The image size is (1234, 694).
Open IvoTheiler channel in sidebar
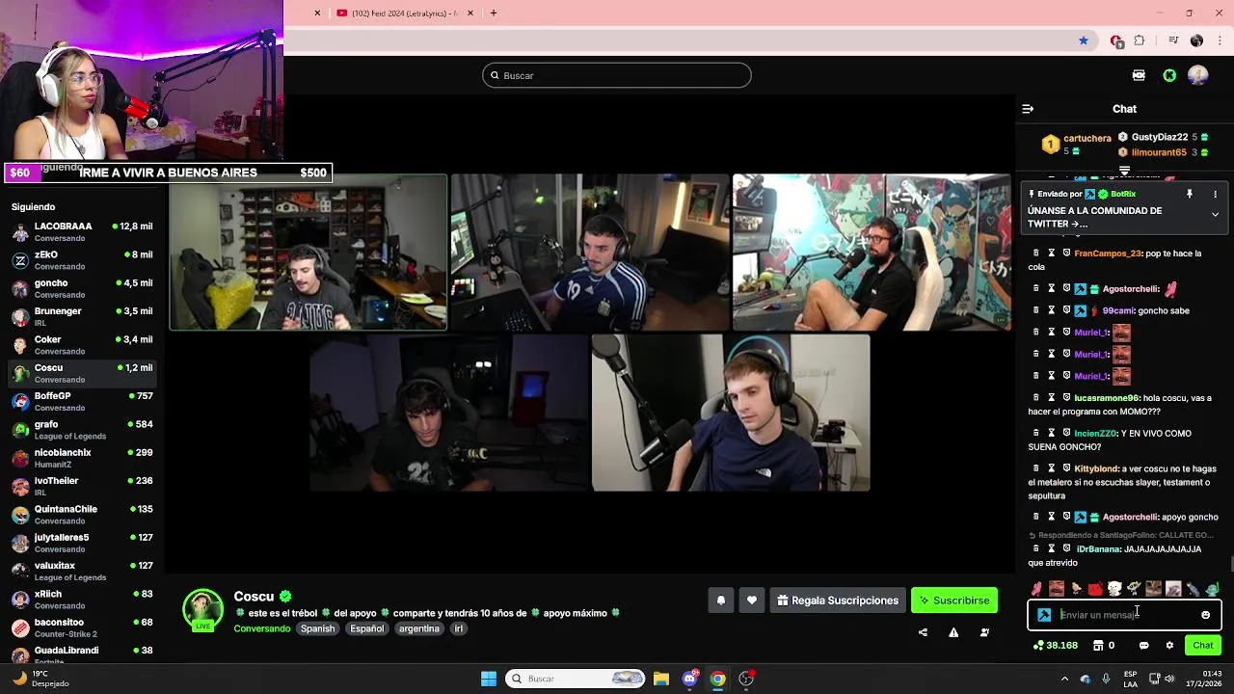pyautogui.click(x=82, y=486)
